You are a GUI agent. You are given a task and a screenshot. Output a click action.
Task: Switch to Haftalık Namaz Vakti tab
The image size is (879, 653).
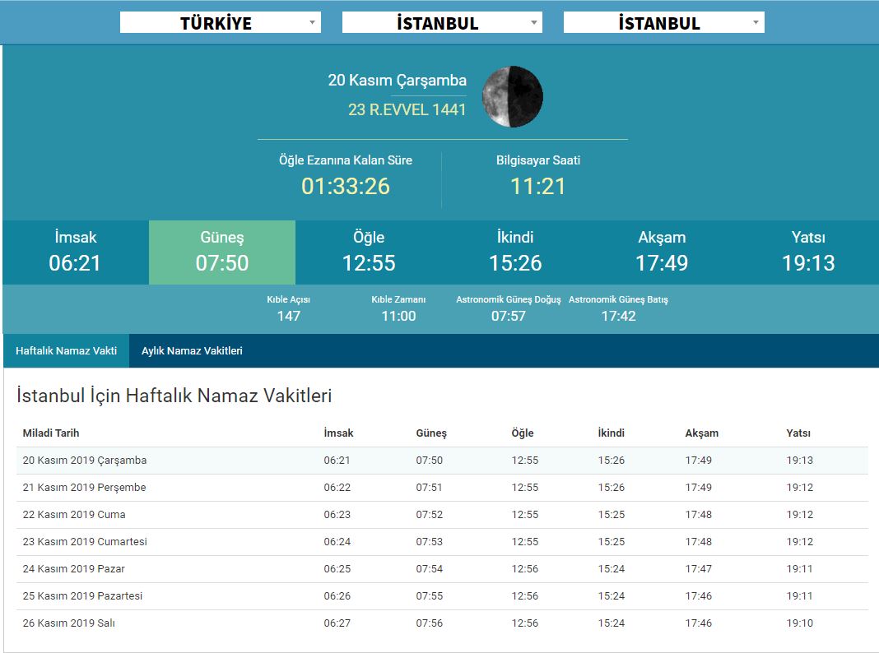(66, 350)
